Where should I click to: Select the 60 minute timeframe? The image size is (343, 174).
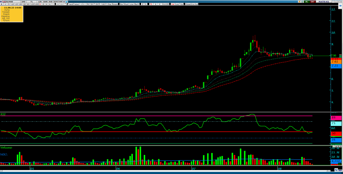[29, 5]
